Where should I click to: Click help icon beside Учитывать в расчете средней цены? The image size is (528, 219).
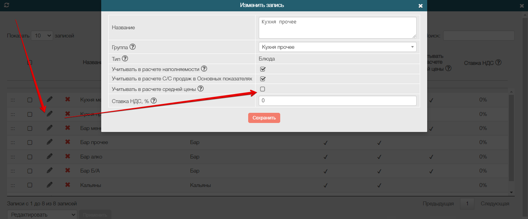point(200,89)
